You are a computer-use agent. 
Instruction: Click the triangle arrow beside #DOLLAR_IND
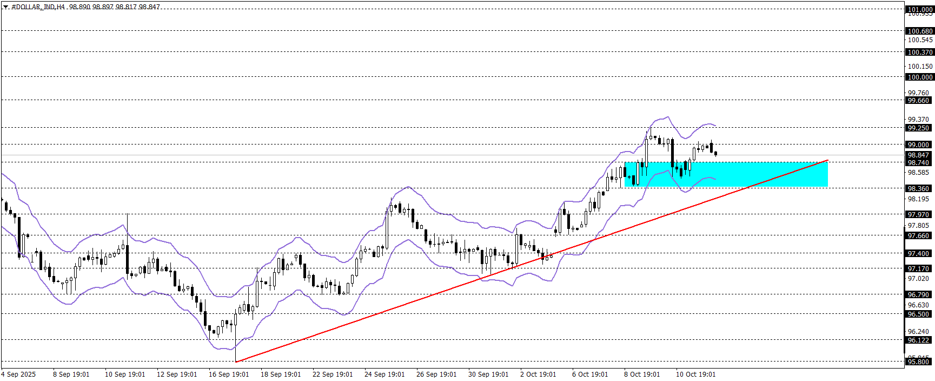[x=5, y=7]
